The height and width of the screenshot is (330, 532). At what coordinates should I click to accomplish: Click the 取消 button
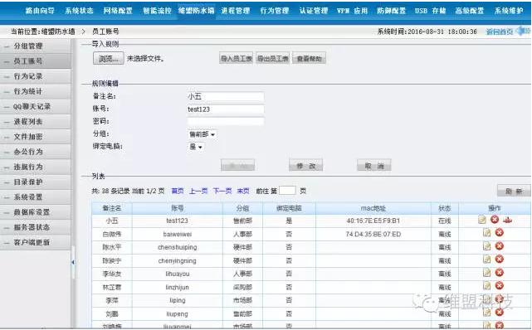pos(373,165)
